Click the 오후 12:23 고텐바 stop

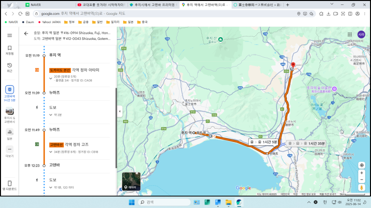[x=54, y=165]
